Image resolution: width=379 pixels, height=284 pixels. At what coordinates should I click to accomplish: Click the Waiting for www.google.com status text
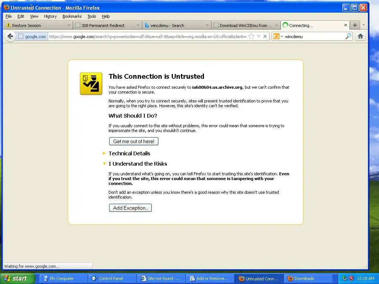pos(31,266)
